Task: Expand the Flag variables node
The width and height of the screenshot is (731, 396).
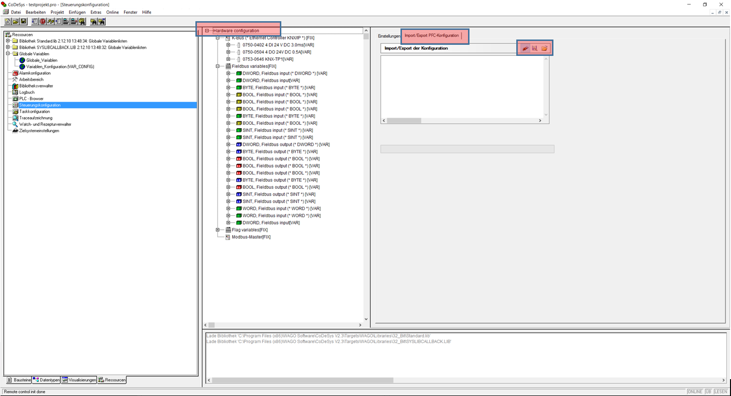Action: 218,230
